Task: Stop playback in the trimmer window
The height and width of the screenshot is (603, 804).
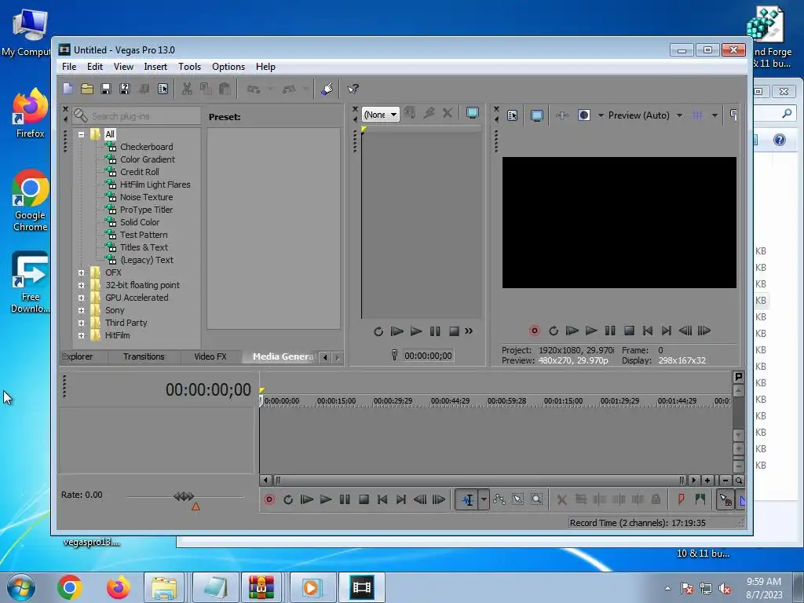Action: click(454, 331)
